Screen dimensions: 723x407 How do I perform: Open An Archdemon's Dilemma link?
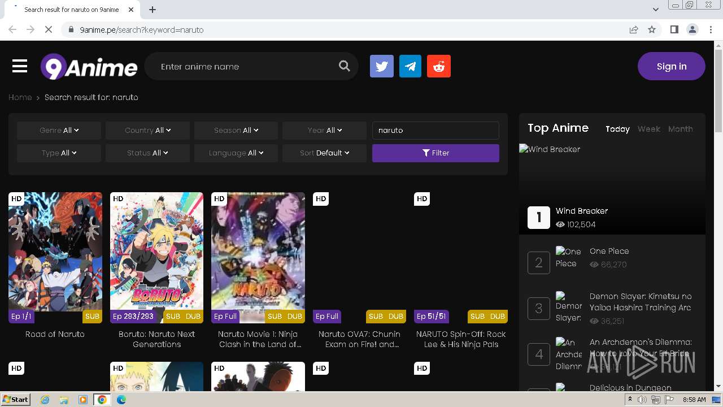(x=641, y=348)
